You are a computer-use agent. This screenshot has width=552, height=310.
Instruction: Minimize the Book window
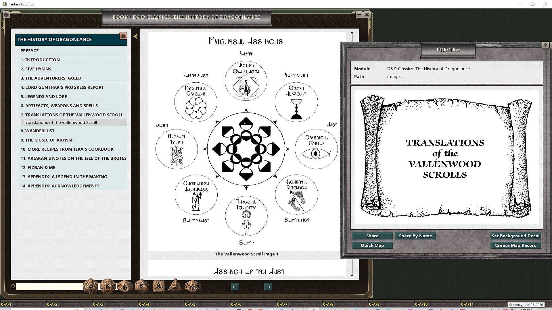[359, 14]
